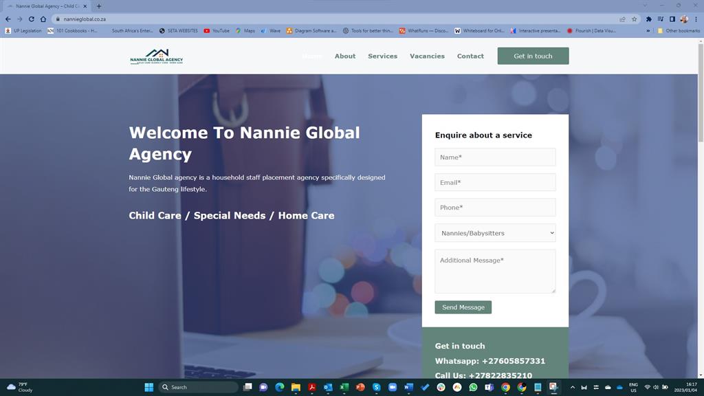Open Skype from the taskbar
The image size is (704, 396).
coord(376,387)
